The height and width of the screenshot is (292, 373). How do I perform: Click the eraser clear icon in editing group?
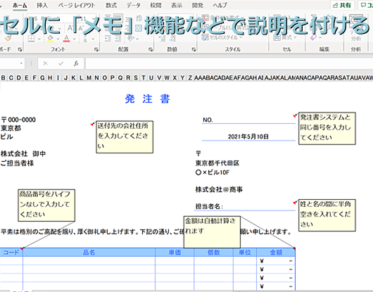point(313,37)
